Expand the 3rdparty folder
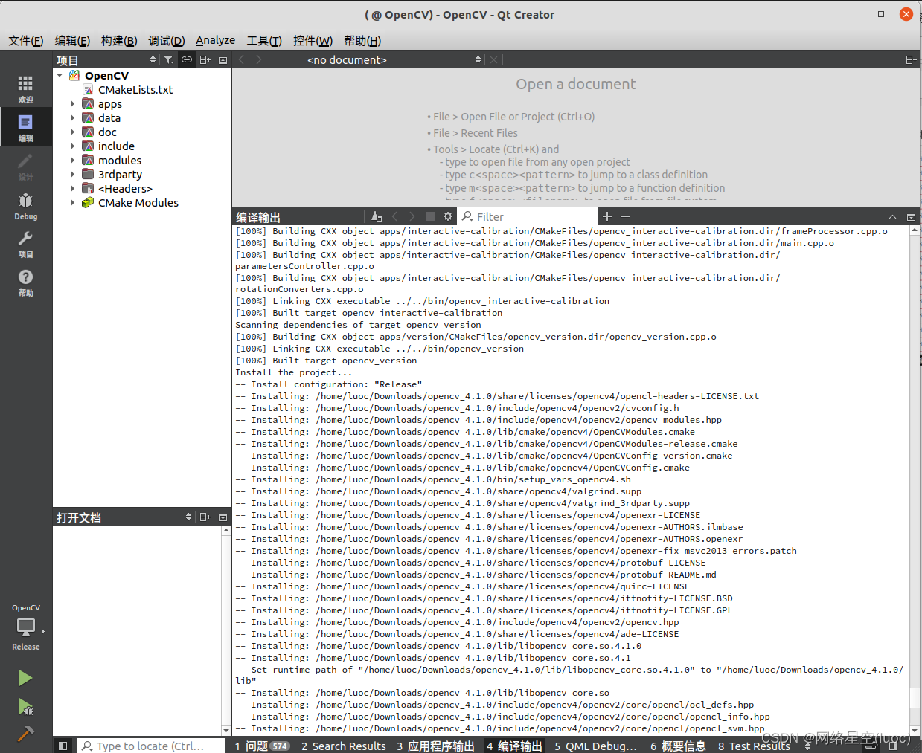Image resolution: width=922 pixels, height=753 pixels. point(73,174)
